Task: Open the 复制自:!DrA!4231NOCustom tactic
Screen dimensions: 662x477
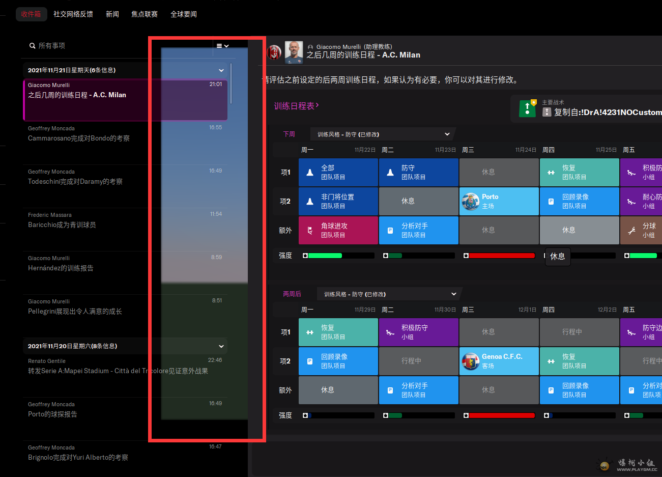Action: [608, 112]
